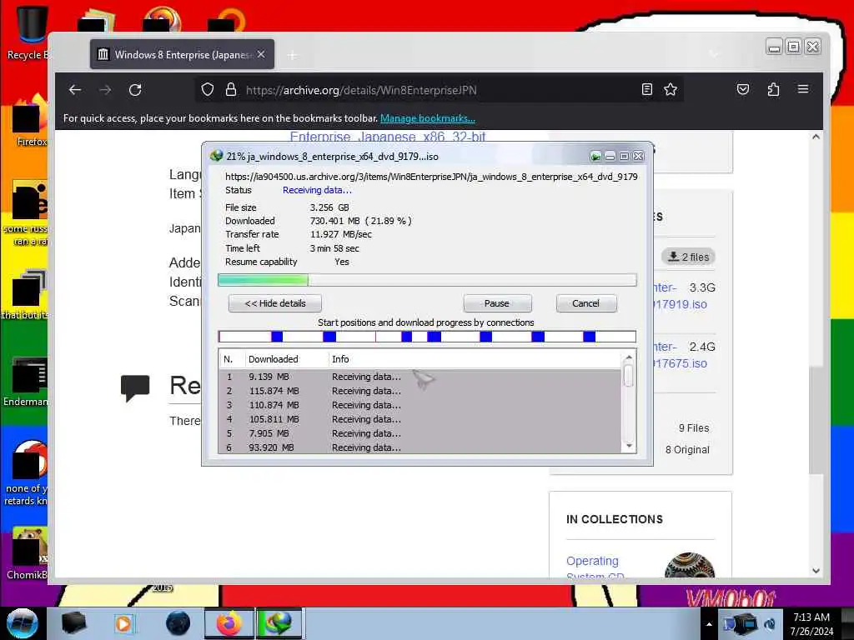Open the Operating System CD collection link
The image size is (854, 640).
(x=595, y=567)
